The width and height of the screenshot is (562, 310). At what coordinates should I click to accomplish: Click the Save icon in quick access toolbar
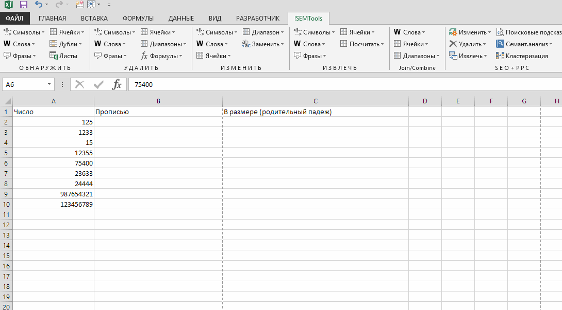pyautogui.click(x=24, y=5)
